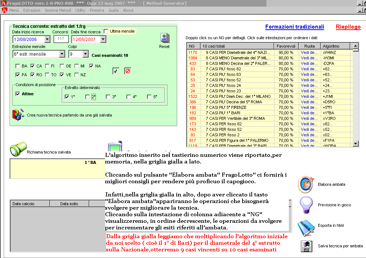
Task: Uncheck the Attive conditions checkbox
Action: tap(18, 94)
